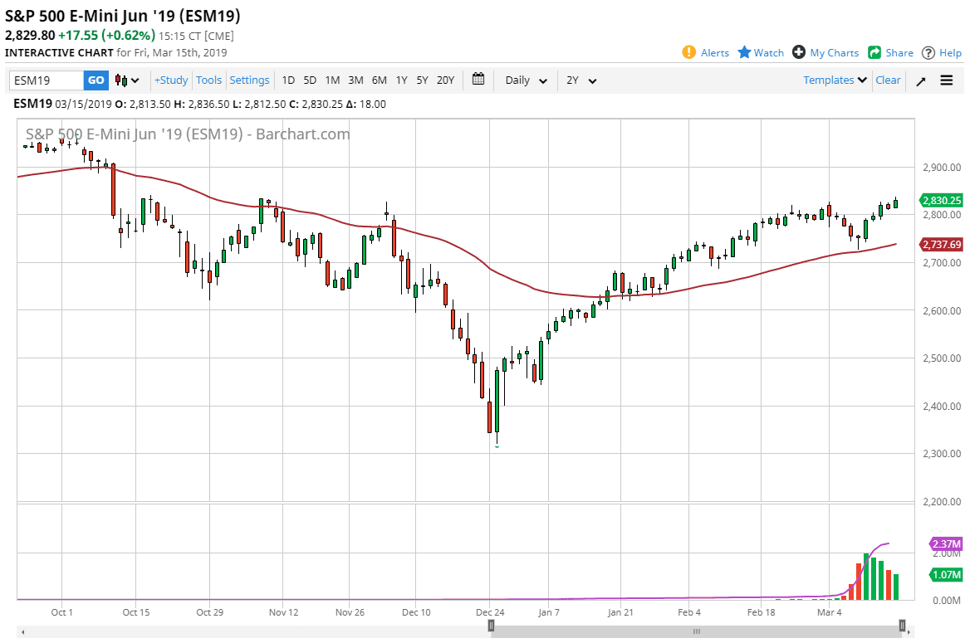Click the 2,300.00 price axis label

942,454
